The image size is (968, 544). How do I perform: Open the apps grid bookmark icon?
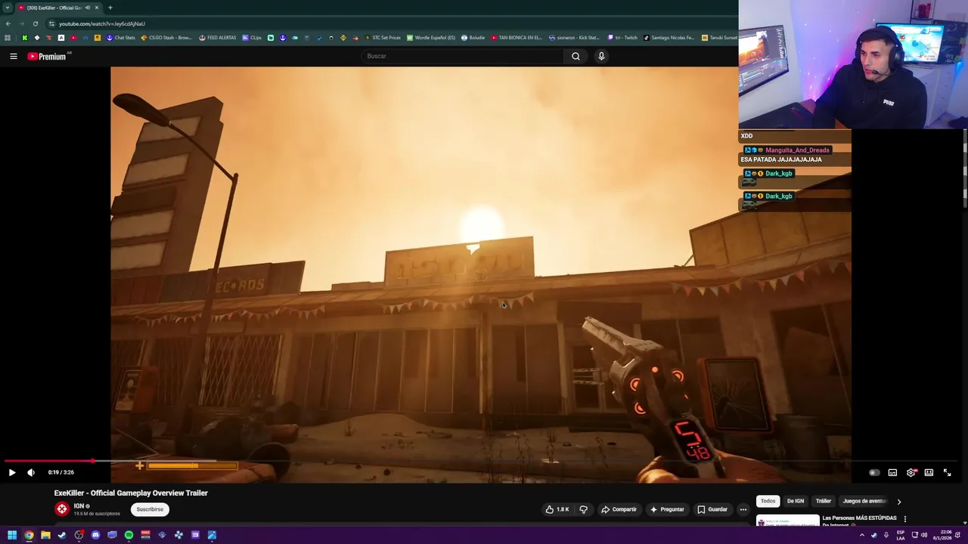click(x=8, y=38)
